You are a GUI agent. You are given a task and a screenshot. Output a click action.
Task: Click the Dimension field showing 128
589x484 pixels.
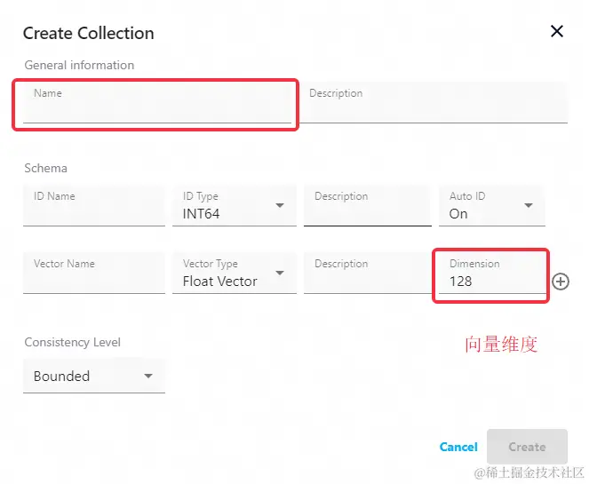click(x=491, y=273)
